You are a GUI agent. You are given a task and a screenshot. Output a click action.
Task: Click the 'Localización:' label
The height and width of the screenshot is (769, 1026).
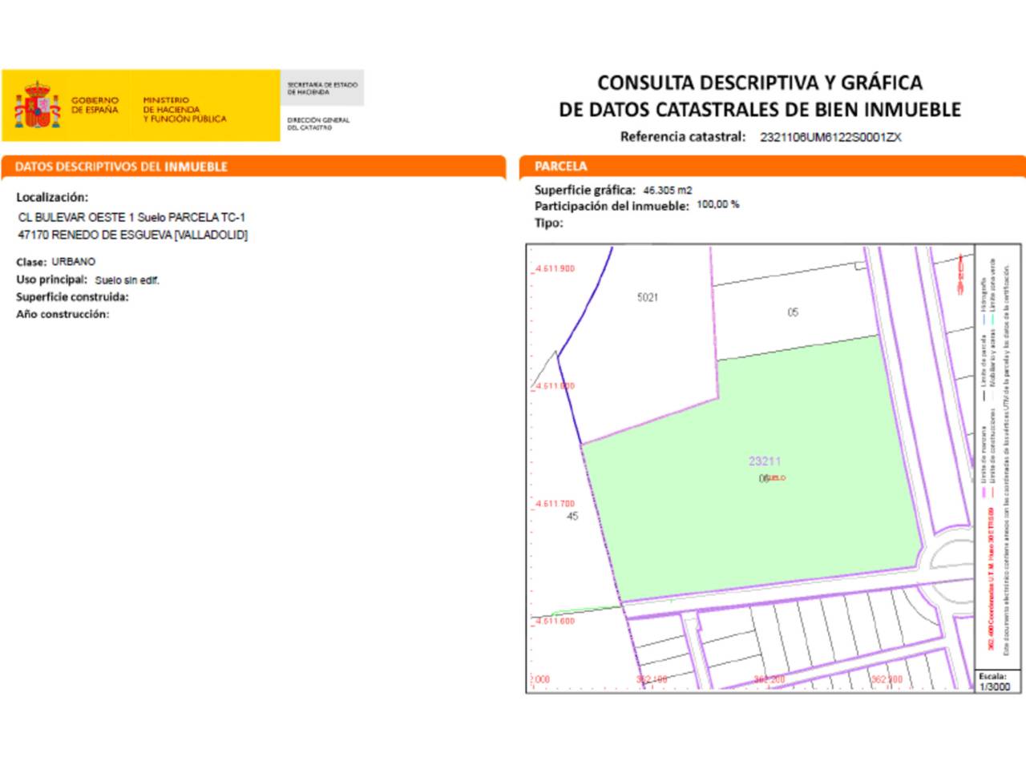52,197
